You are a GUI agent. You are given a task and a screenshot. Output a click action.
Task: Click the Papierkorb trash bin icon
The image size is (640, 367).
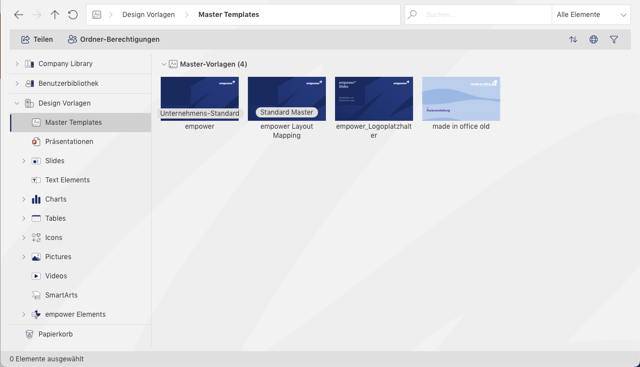click(x=29, y=334)
